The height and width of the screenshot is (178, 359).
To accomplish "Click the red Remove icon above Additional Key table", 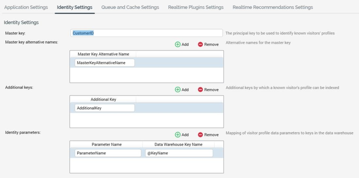I will (200, 90).
